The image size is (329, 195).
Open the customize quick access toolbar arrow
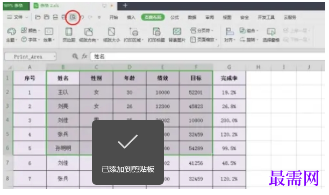[99, 17]
